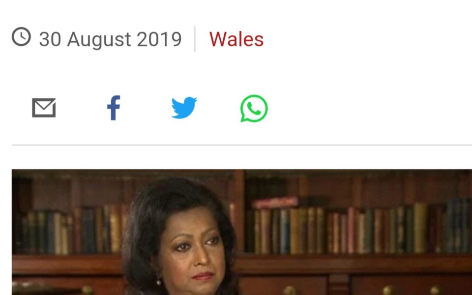The height and width of the screenshot is (295, 472).
Task: Click the pink book lying atop the shelf
Action: tap(275, 202)
